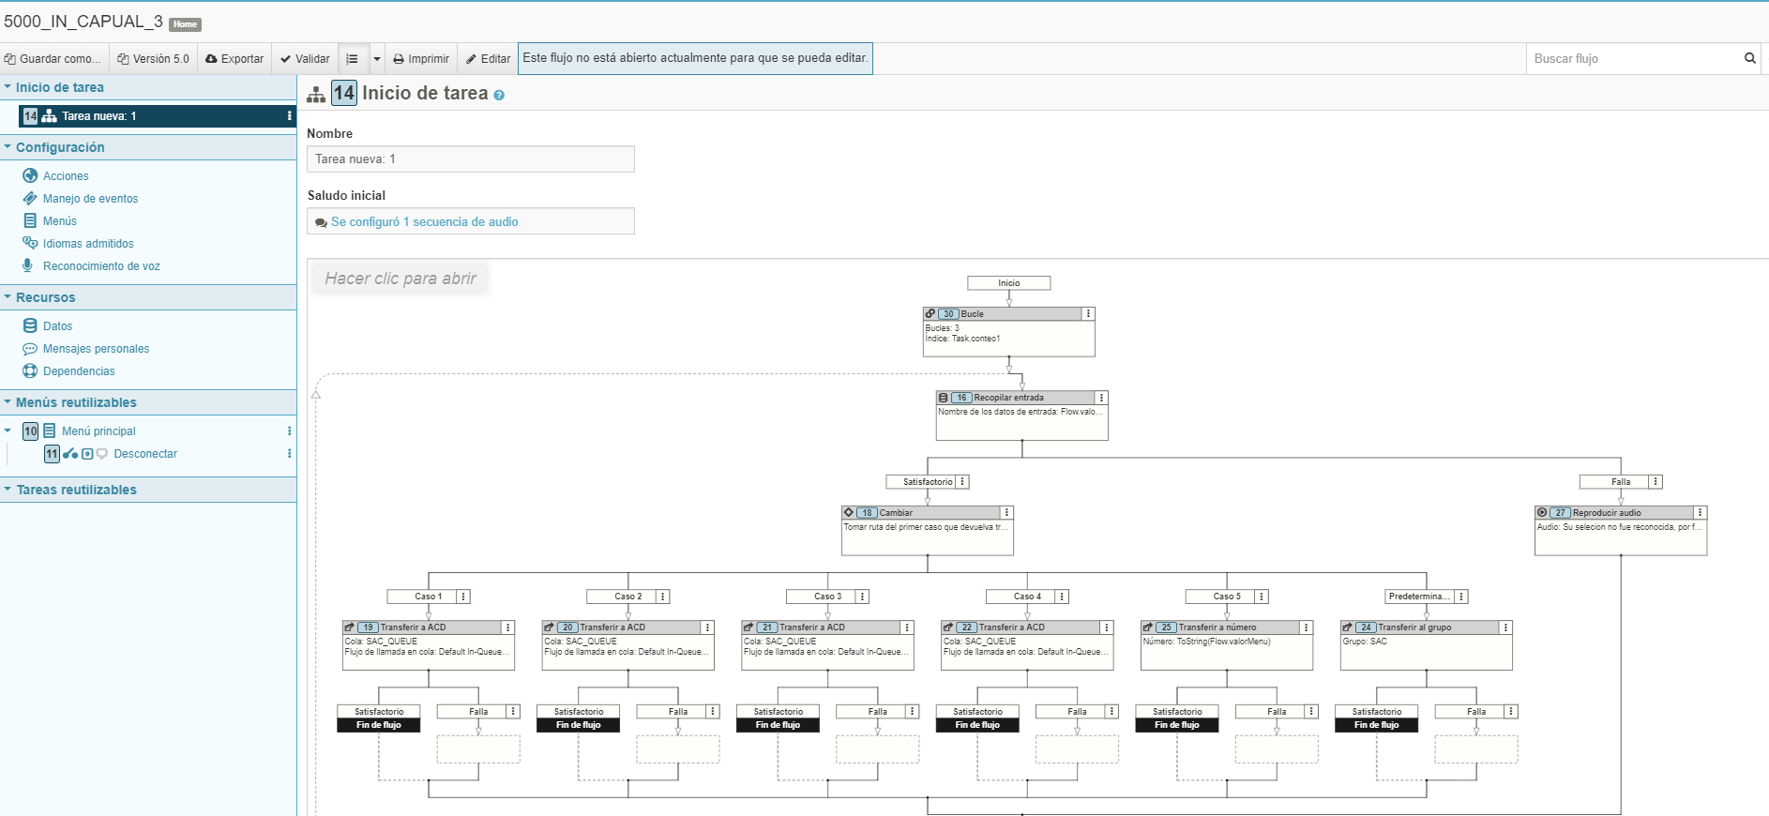Screen dimensions: 1769x816
Task: Open options menu for Caso 5
Action: (x=1262, y=597)
